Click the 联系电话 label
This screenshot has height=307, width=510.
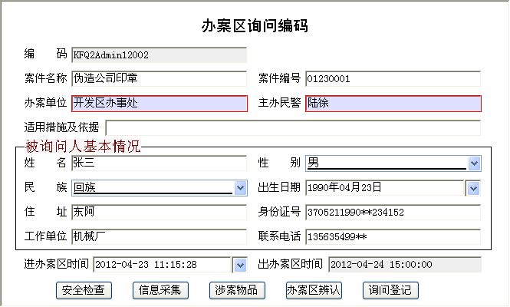click(279, 236)
